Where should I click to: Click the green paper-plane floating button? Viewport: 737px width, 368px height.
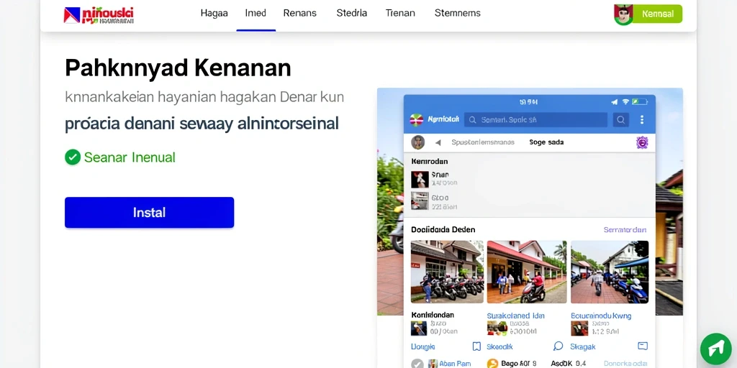pyautogui.click(x=716, y=349)
